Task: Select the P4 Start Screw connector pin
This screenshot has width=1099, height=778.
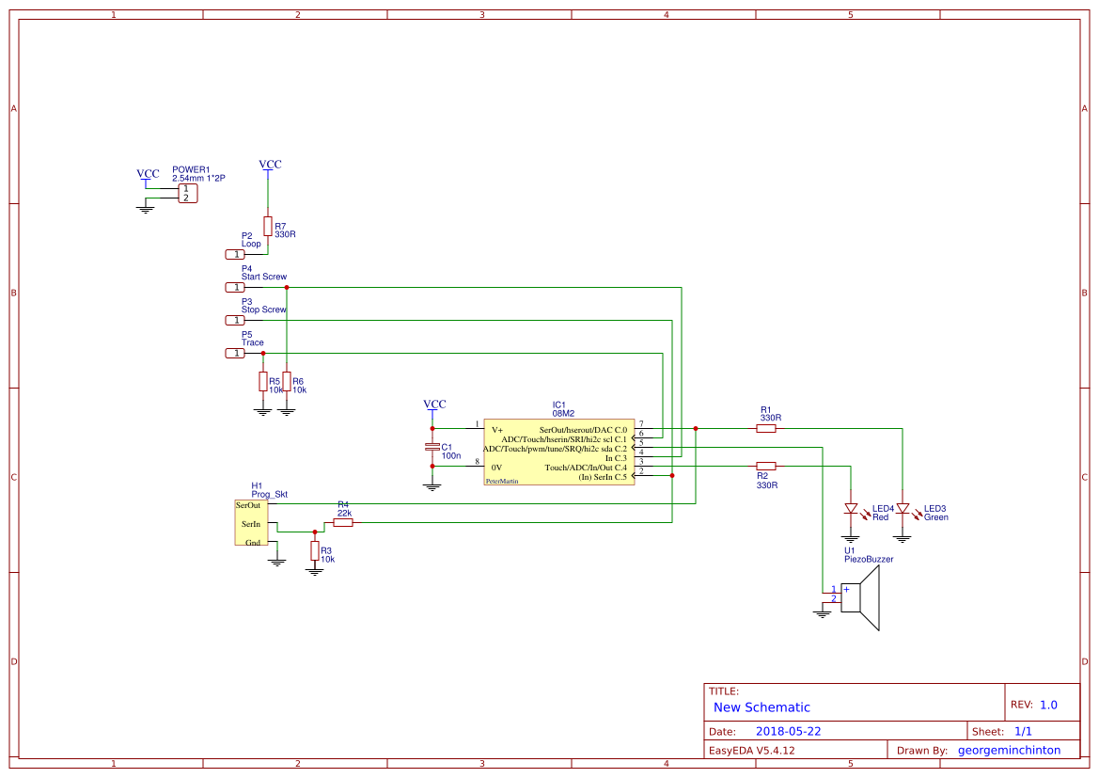Action: [x=235, y=288]
